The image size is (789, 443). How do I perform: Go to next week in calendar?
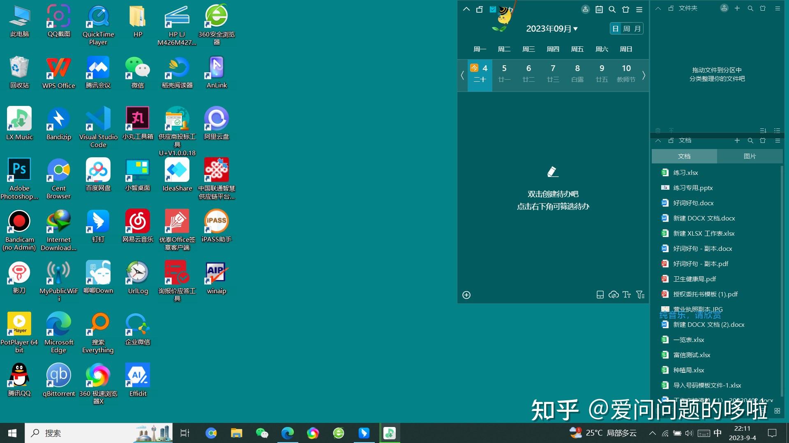(644, 75)
